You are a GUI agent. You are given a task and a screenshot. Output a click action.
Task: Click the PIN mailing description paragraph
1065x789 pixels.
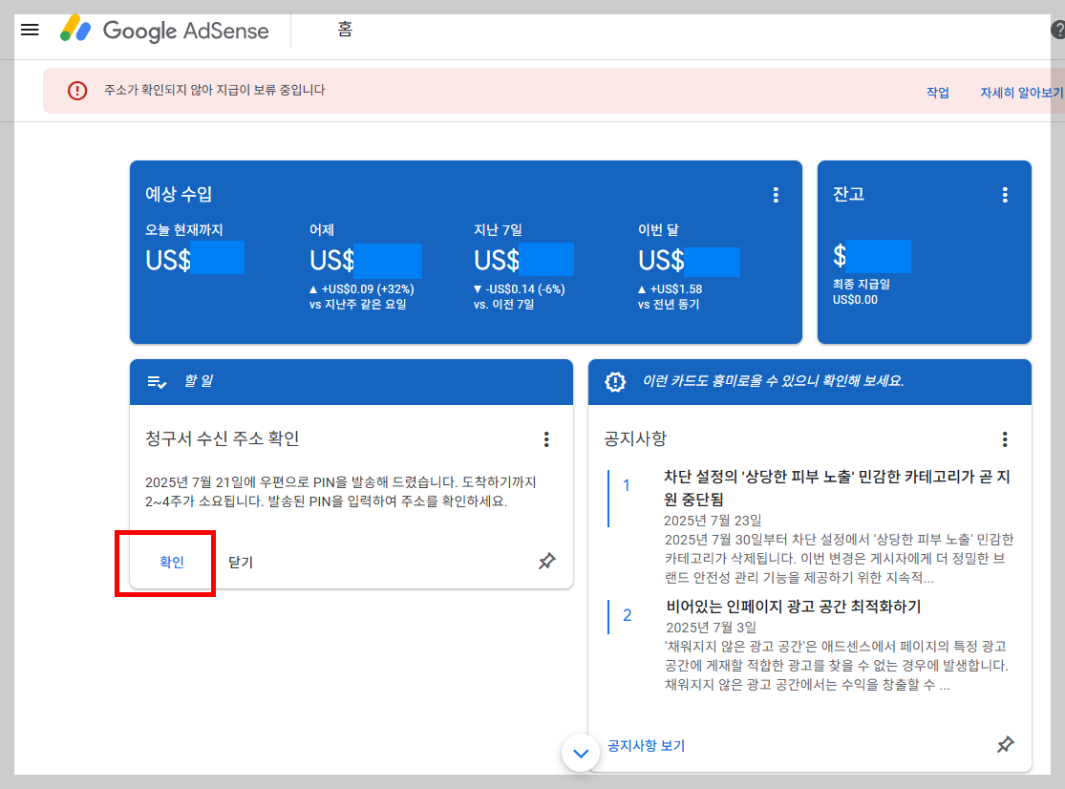coord(340,492)
